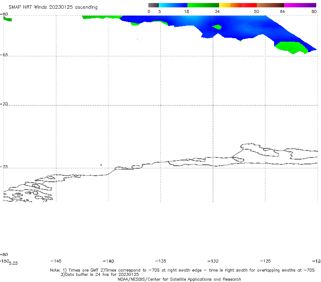Click the longitude label '-140'

108,261
